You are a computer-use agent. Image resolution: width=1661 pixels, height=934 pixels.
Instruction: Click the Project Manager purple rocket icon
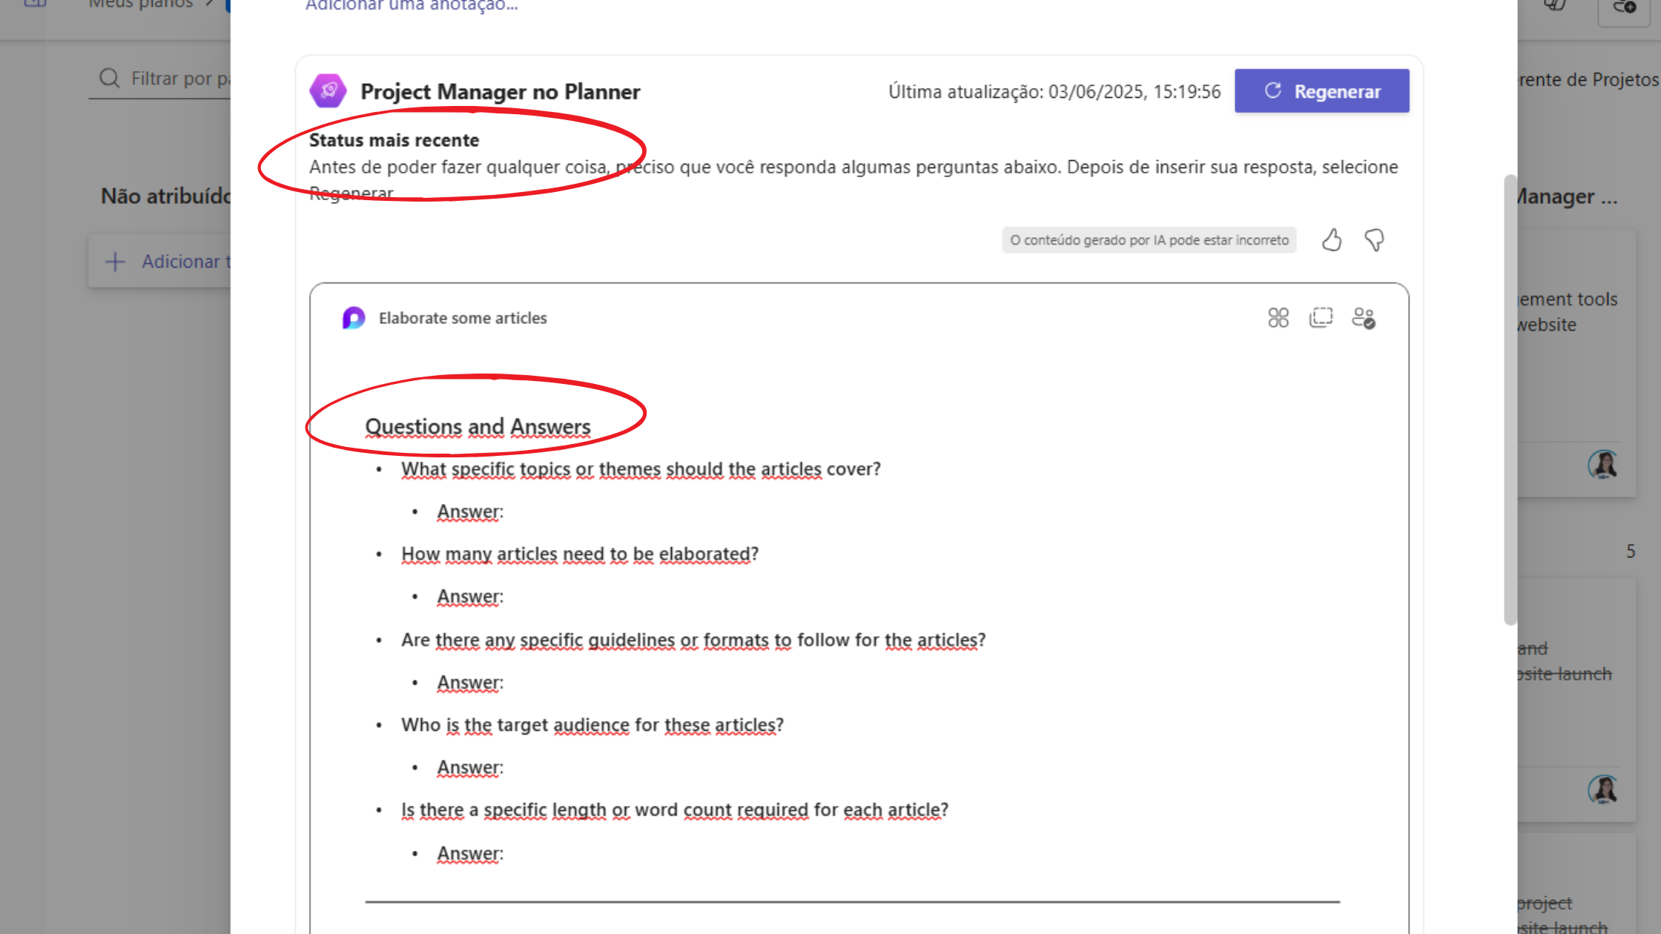tap(328, 91)
